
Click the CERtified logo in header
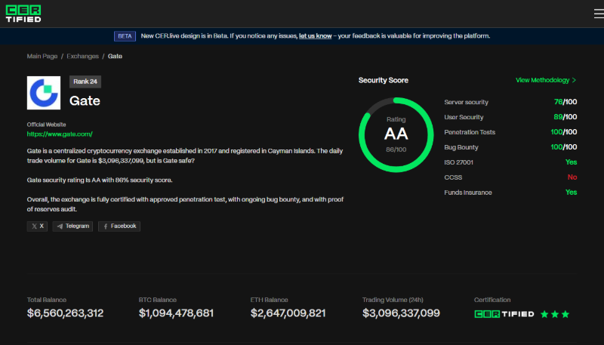[x=23, y=14]
